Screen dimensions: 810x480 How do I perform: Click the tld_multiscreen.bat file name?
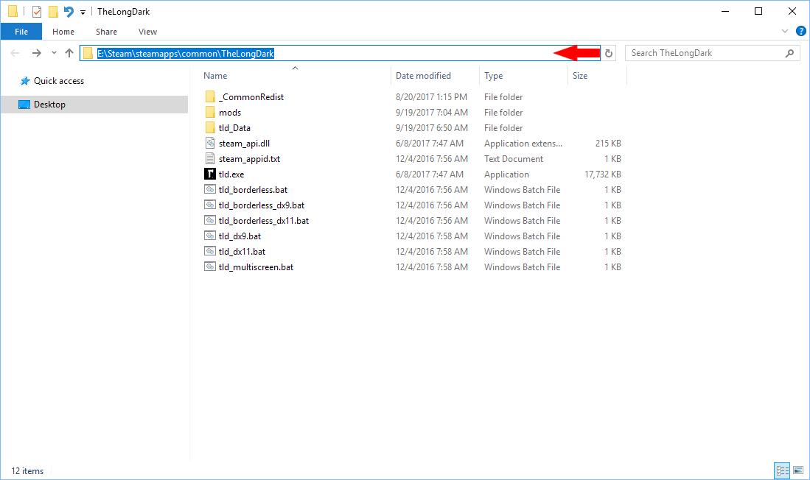[256, 267]
